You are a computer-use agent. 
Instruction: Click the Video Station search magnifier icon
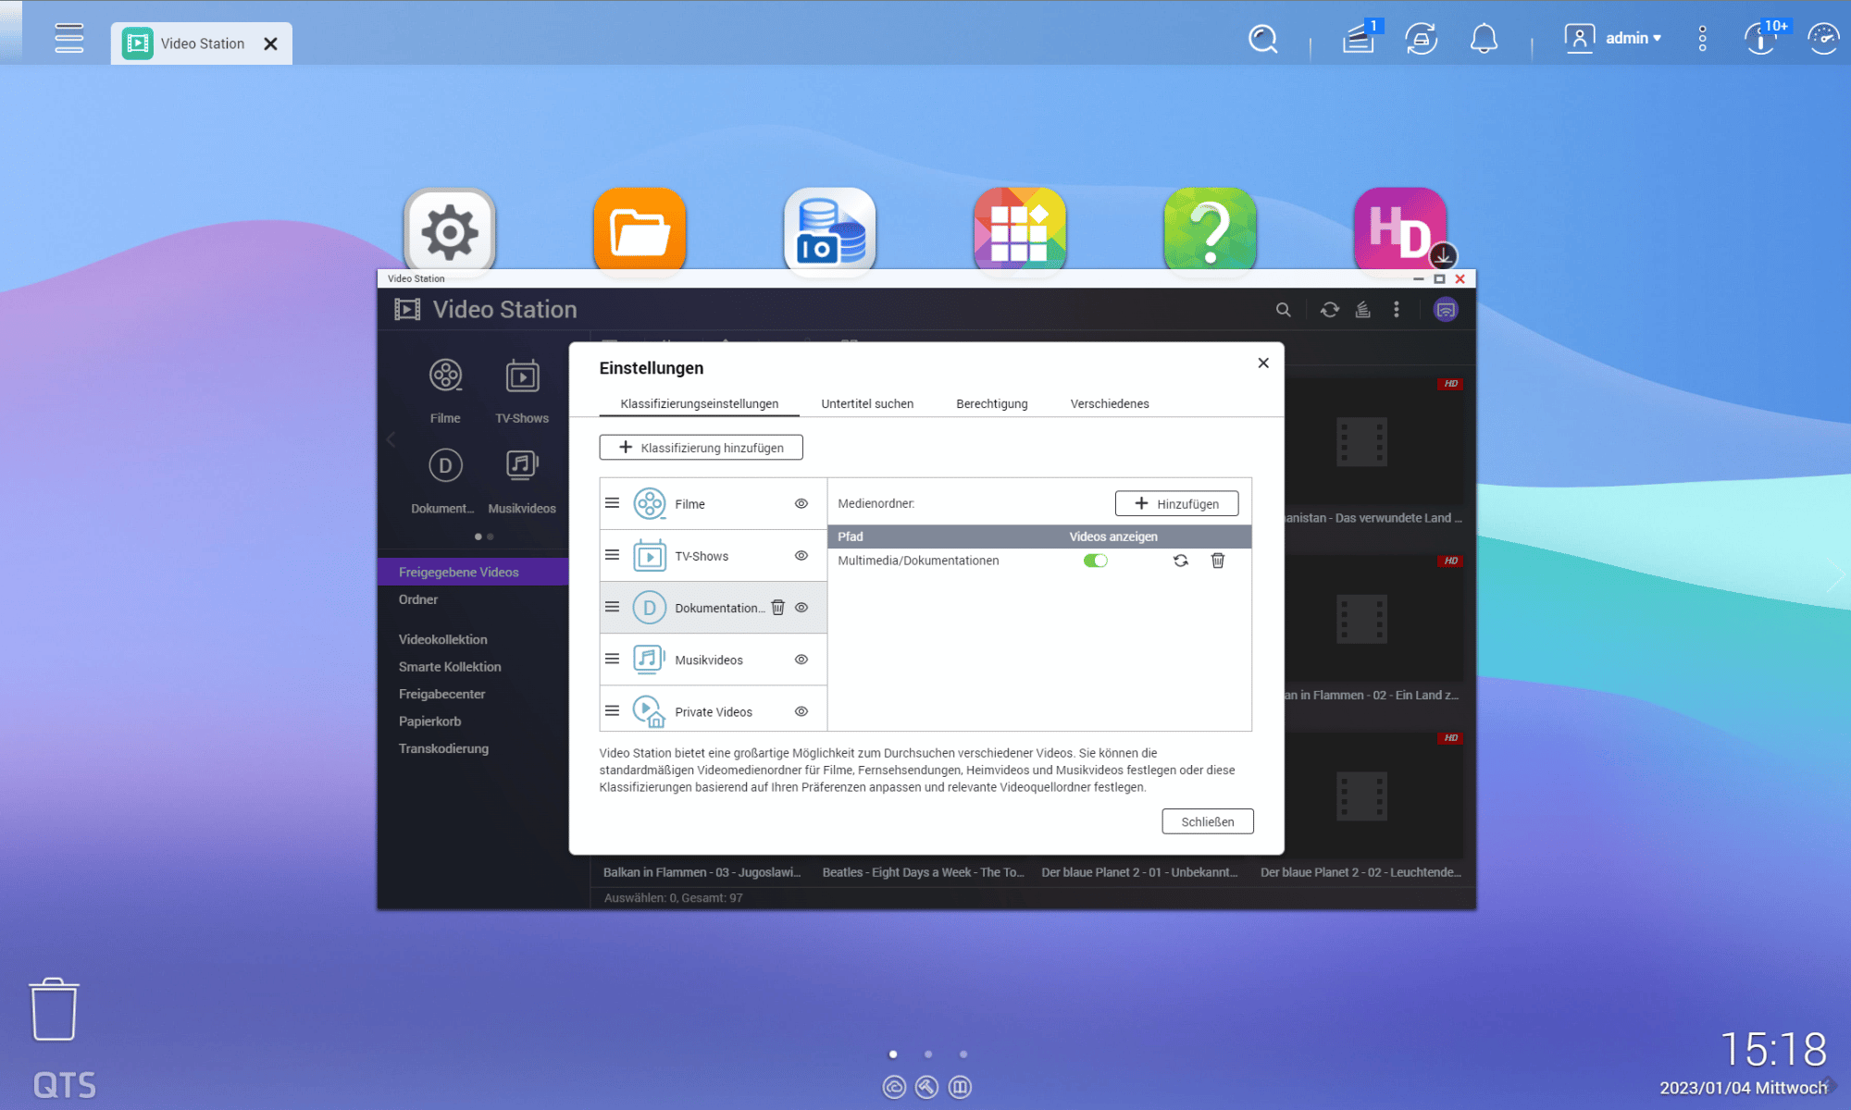1283,310
